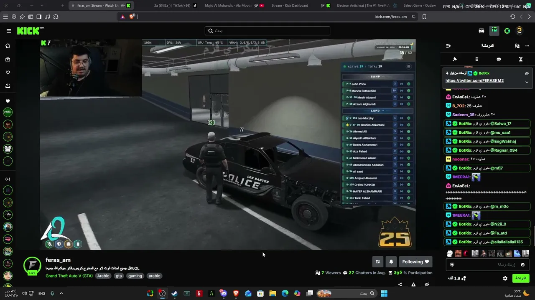The width and height of the screenshot is (535, 300).
Task: Open chat users list icon
Action: coord(517,46)
